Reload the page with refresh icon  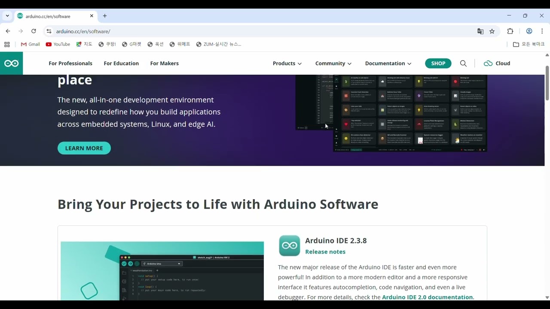pos(34,31)
